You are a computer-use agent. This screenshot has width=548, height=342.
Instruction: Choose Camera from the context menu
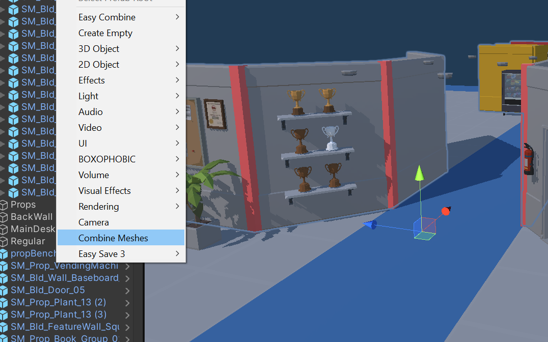tap(121, 222)
